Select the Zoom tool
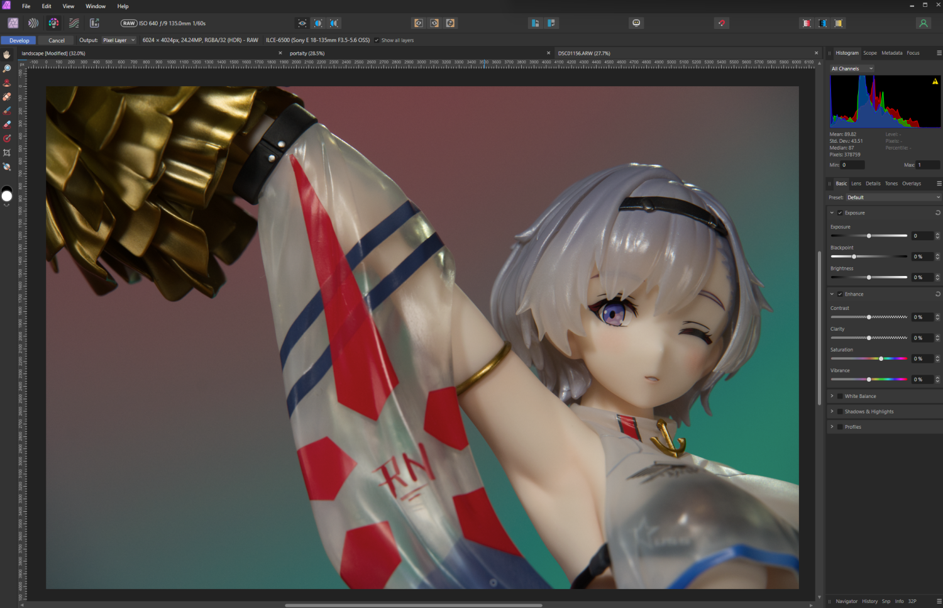This screenshot has height=608, width=943. pyautogui.click(x=6, y=69)
